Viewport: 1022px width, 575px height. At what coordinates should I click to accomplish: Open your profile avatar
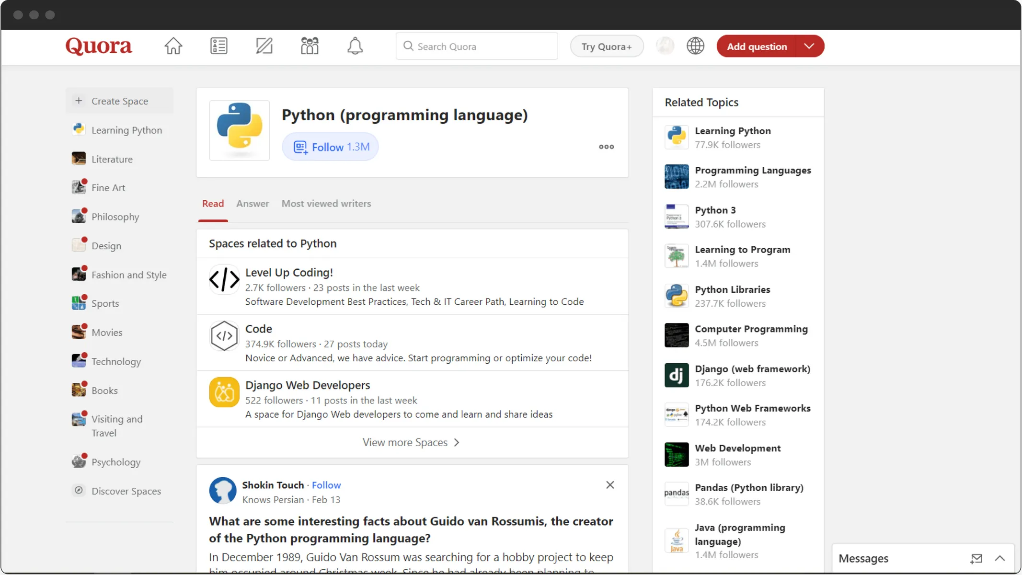coord(665,46)
